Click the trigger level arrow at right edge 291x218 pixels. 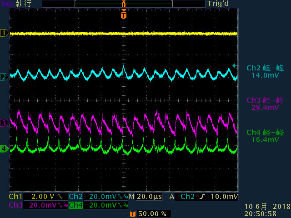[235, 65]
